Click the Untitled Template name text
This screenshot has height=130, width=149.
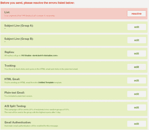point(46,83)
